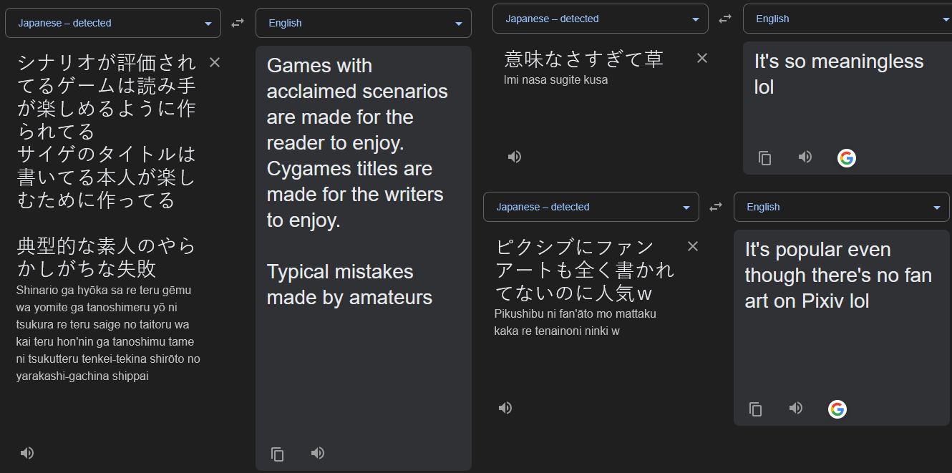
Task: Play audio of 意味なさすぎて草 source text
Action: 515,157
